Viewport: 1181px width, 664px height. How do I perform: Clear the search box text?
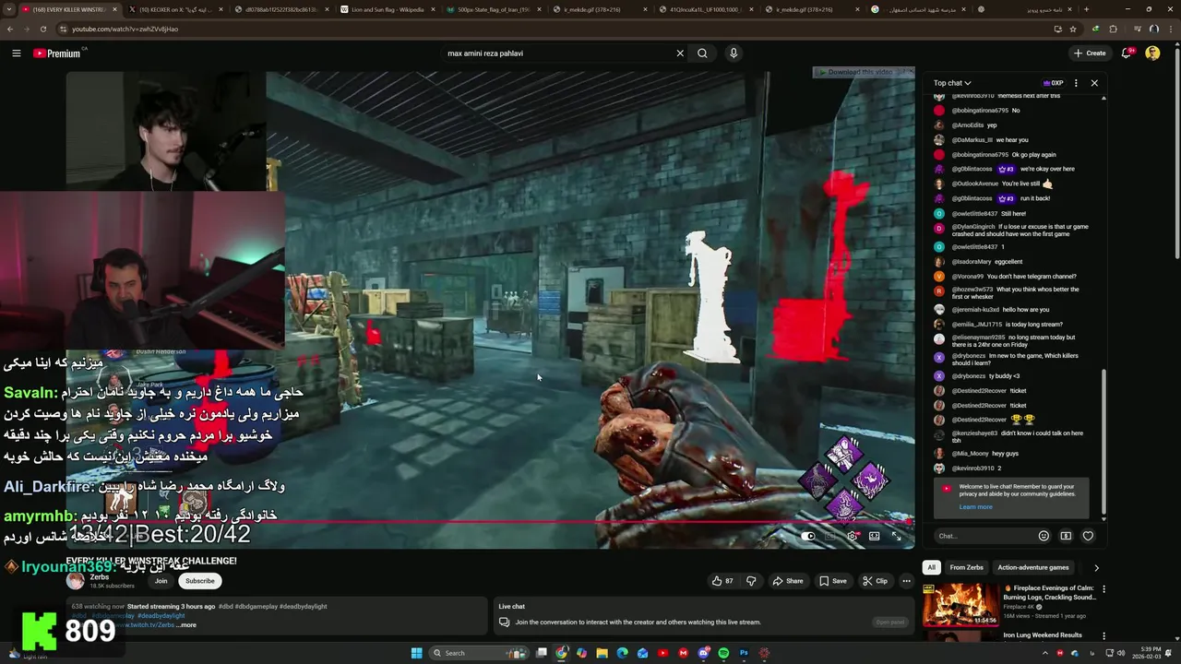coord(680,53)
